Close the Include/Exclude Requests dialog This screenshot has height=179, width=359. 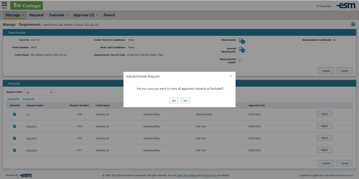click(231, 76)
